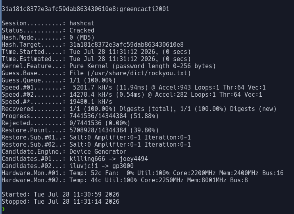Click the candidate killing666 text
294x214 pixels.
(87, 159)
